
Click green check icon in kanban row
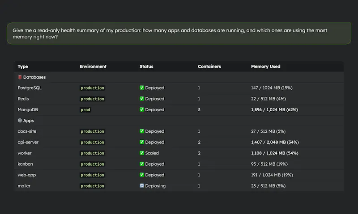[x=142, y=164]
